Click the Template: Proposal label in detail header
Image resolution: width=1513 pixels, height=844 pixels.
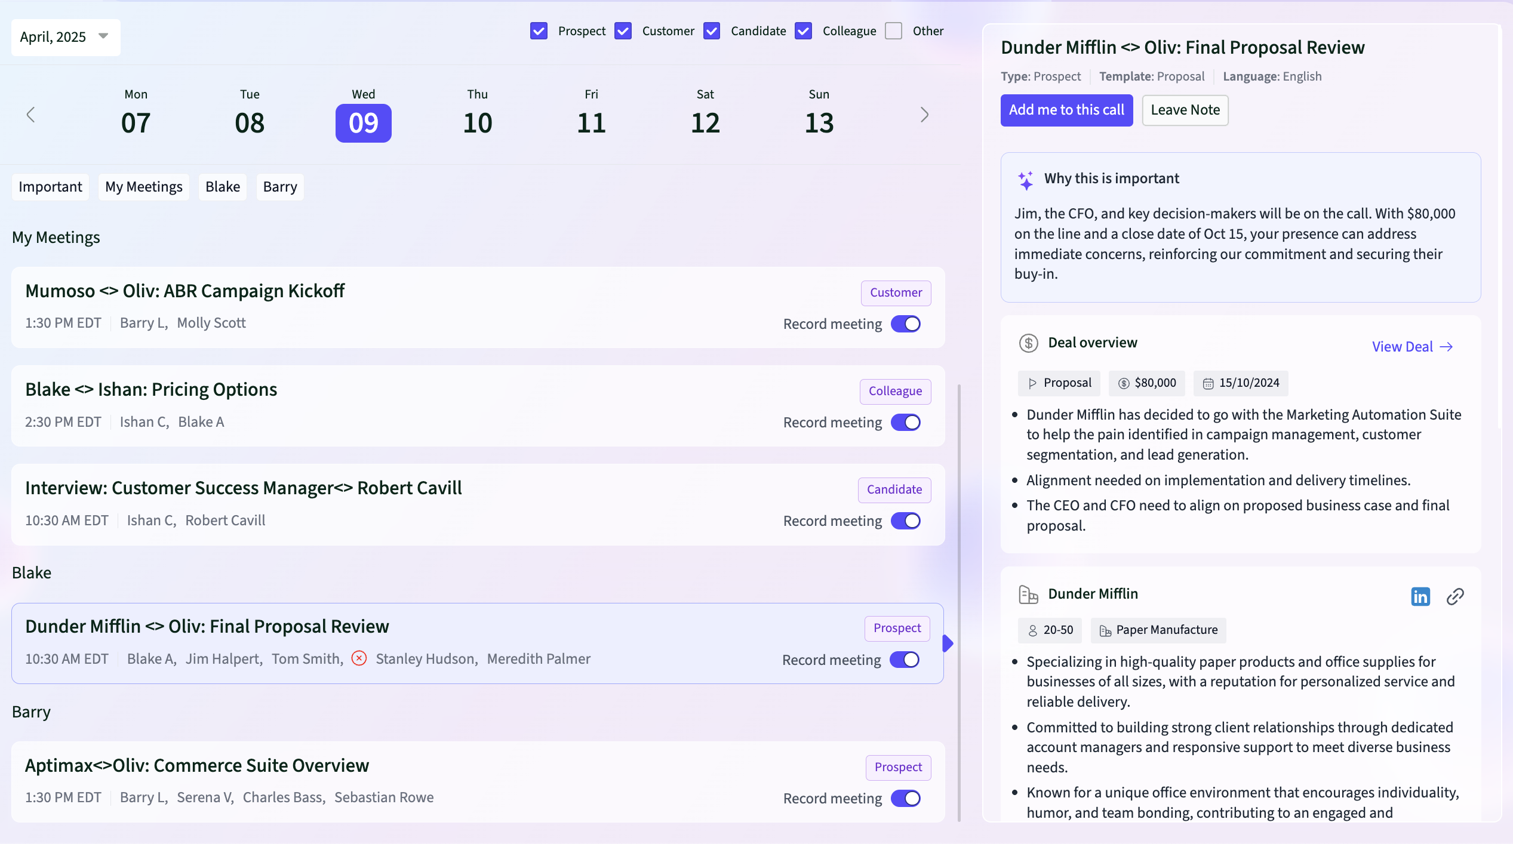pyautogui.click(x=1152, y=76)
